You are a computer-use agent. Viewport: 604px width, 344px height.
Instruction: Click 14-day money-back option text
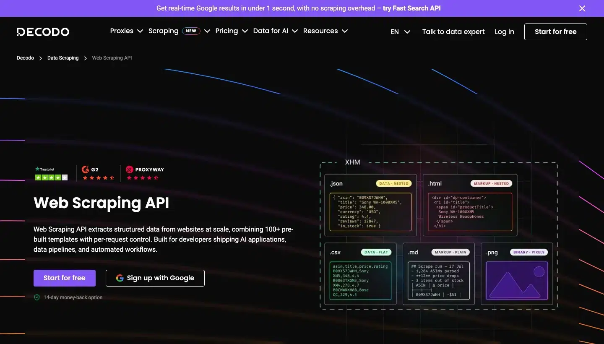point(73,297)
